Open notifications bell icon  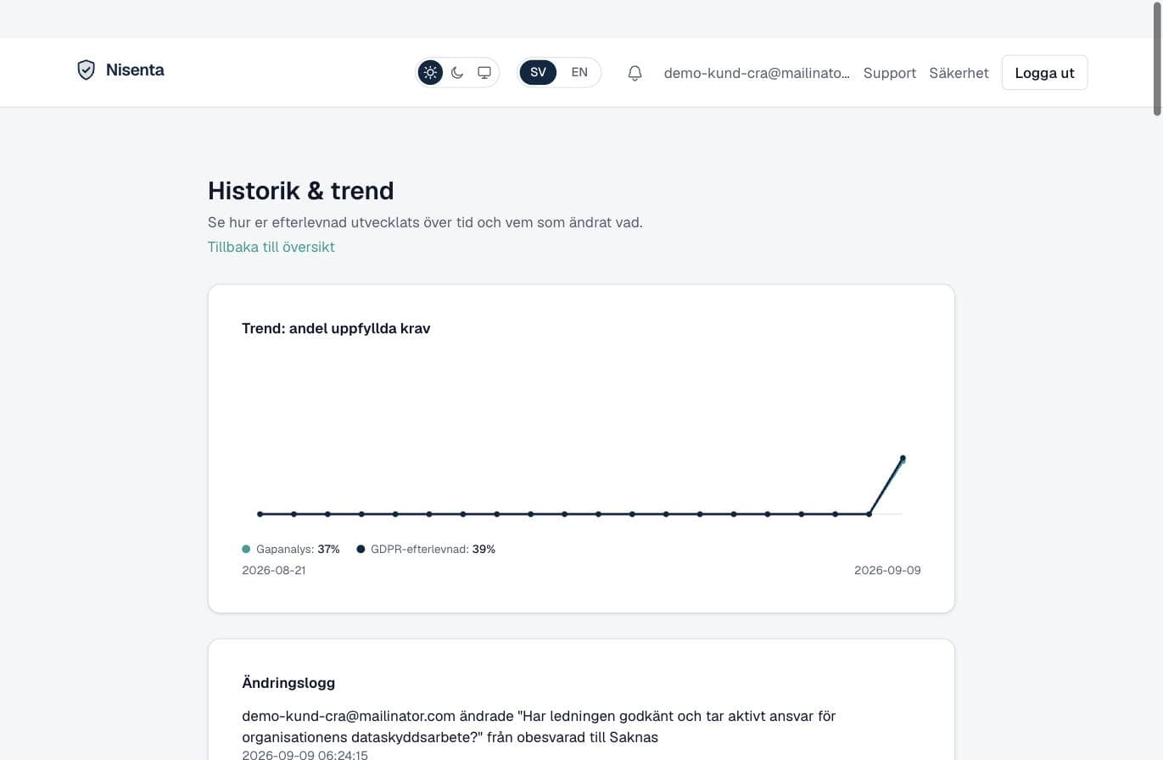(635, 73)
